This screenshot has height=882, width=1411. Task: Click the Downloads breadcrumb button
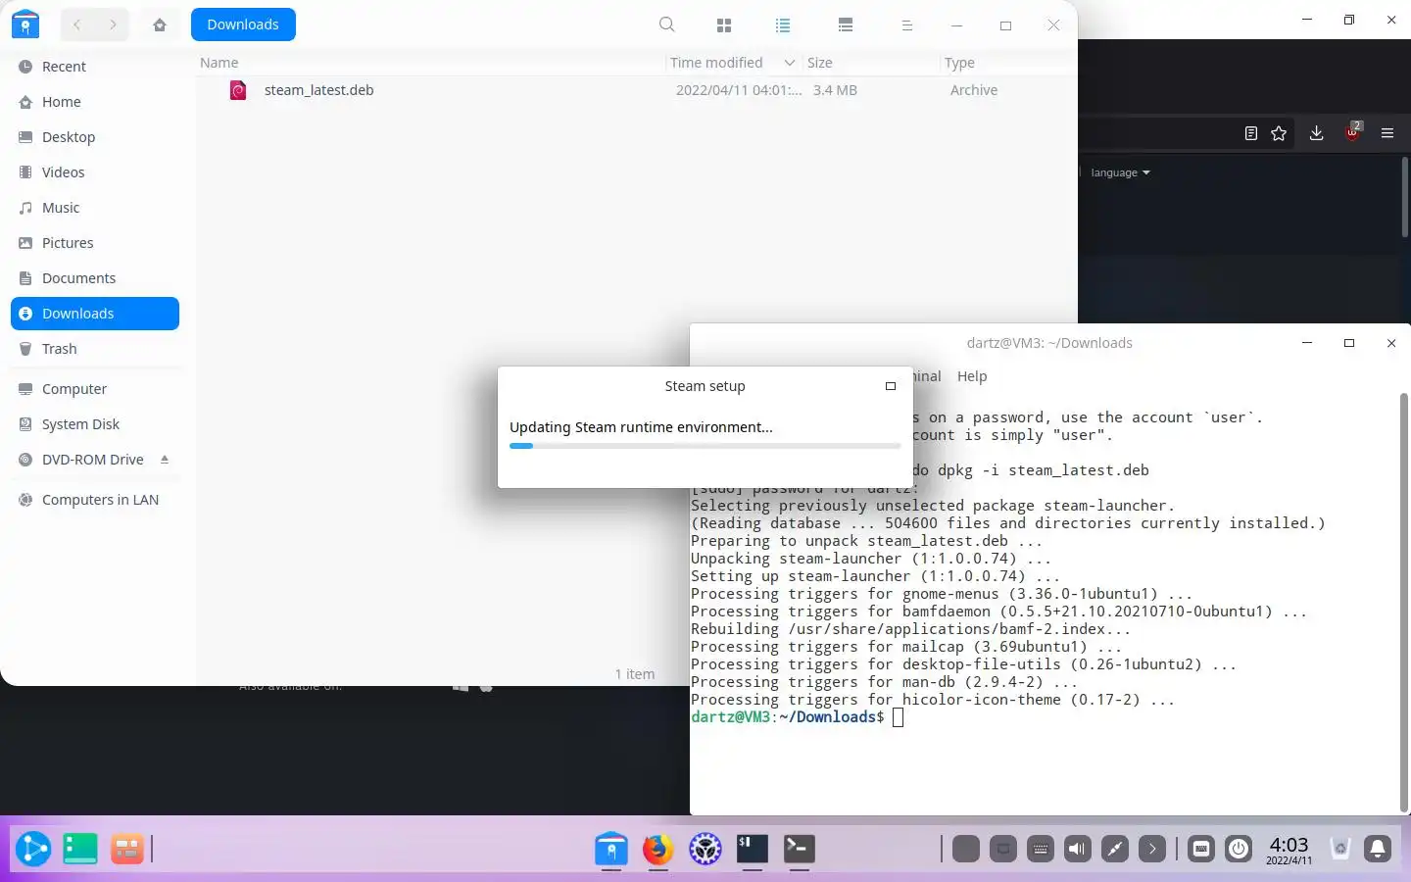[243, 24]
